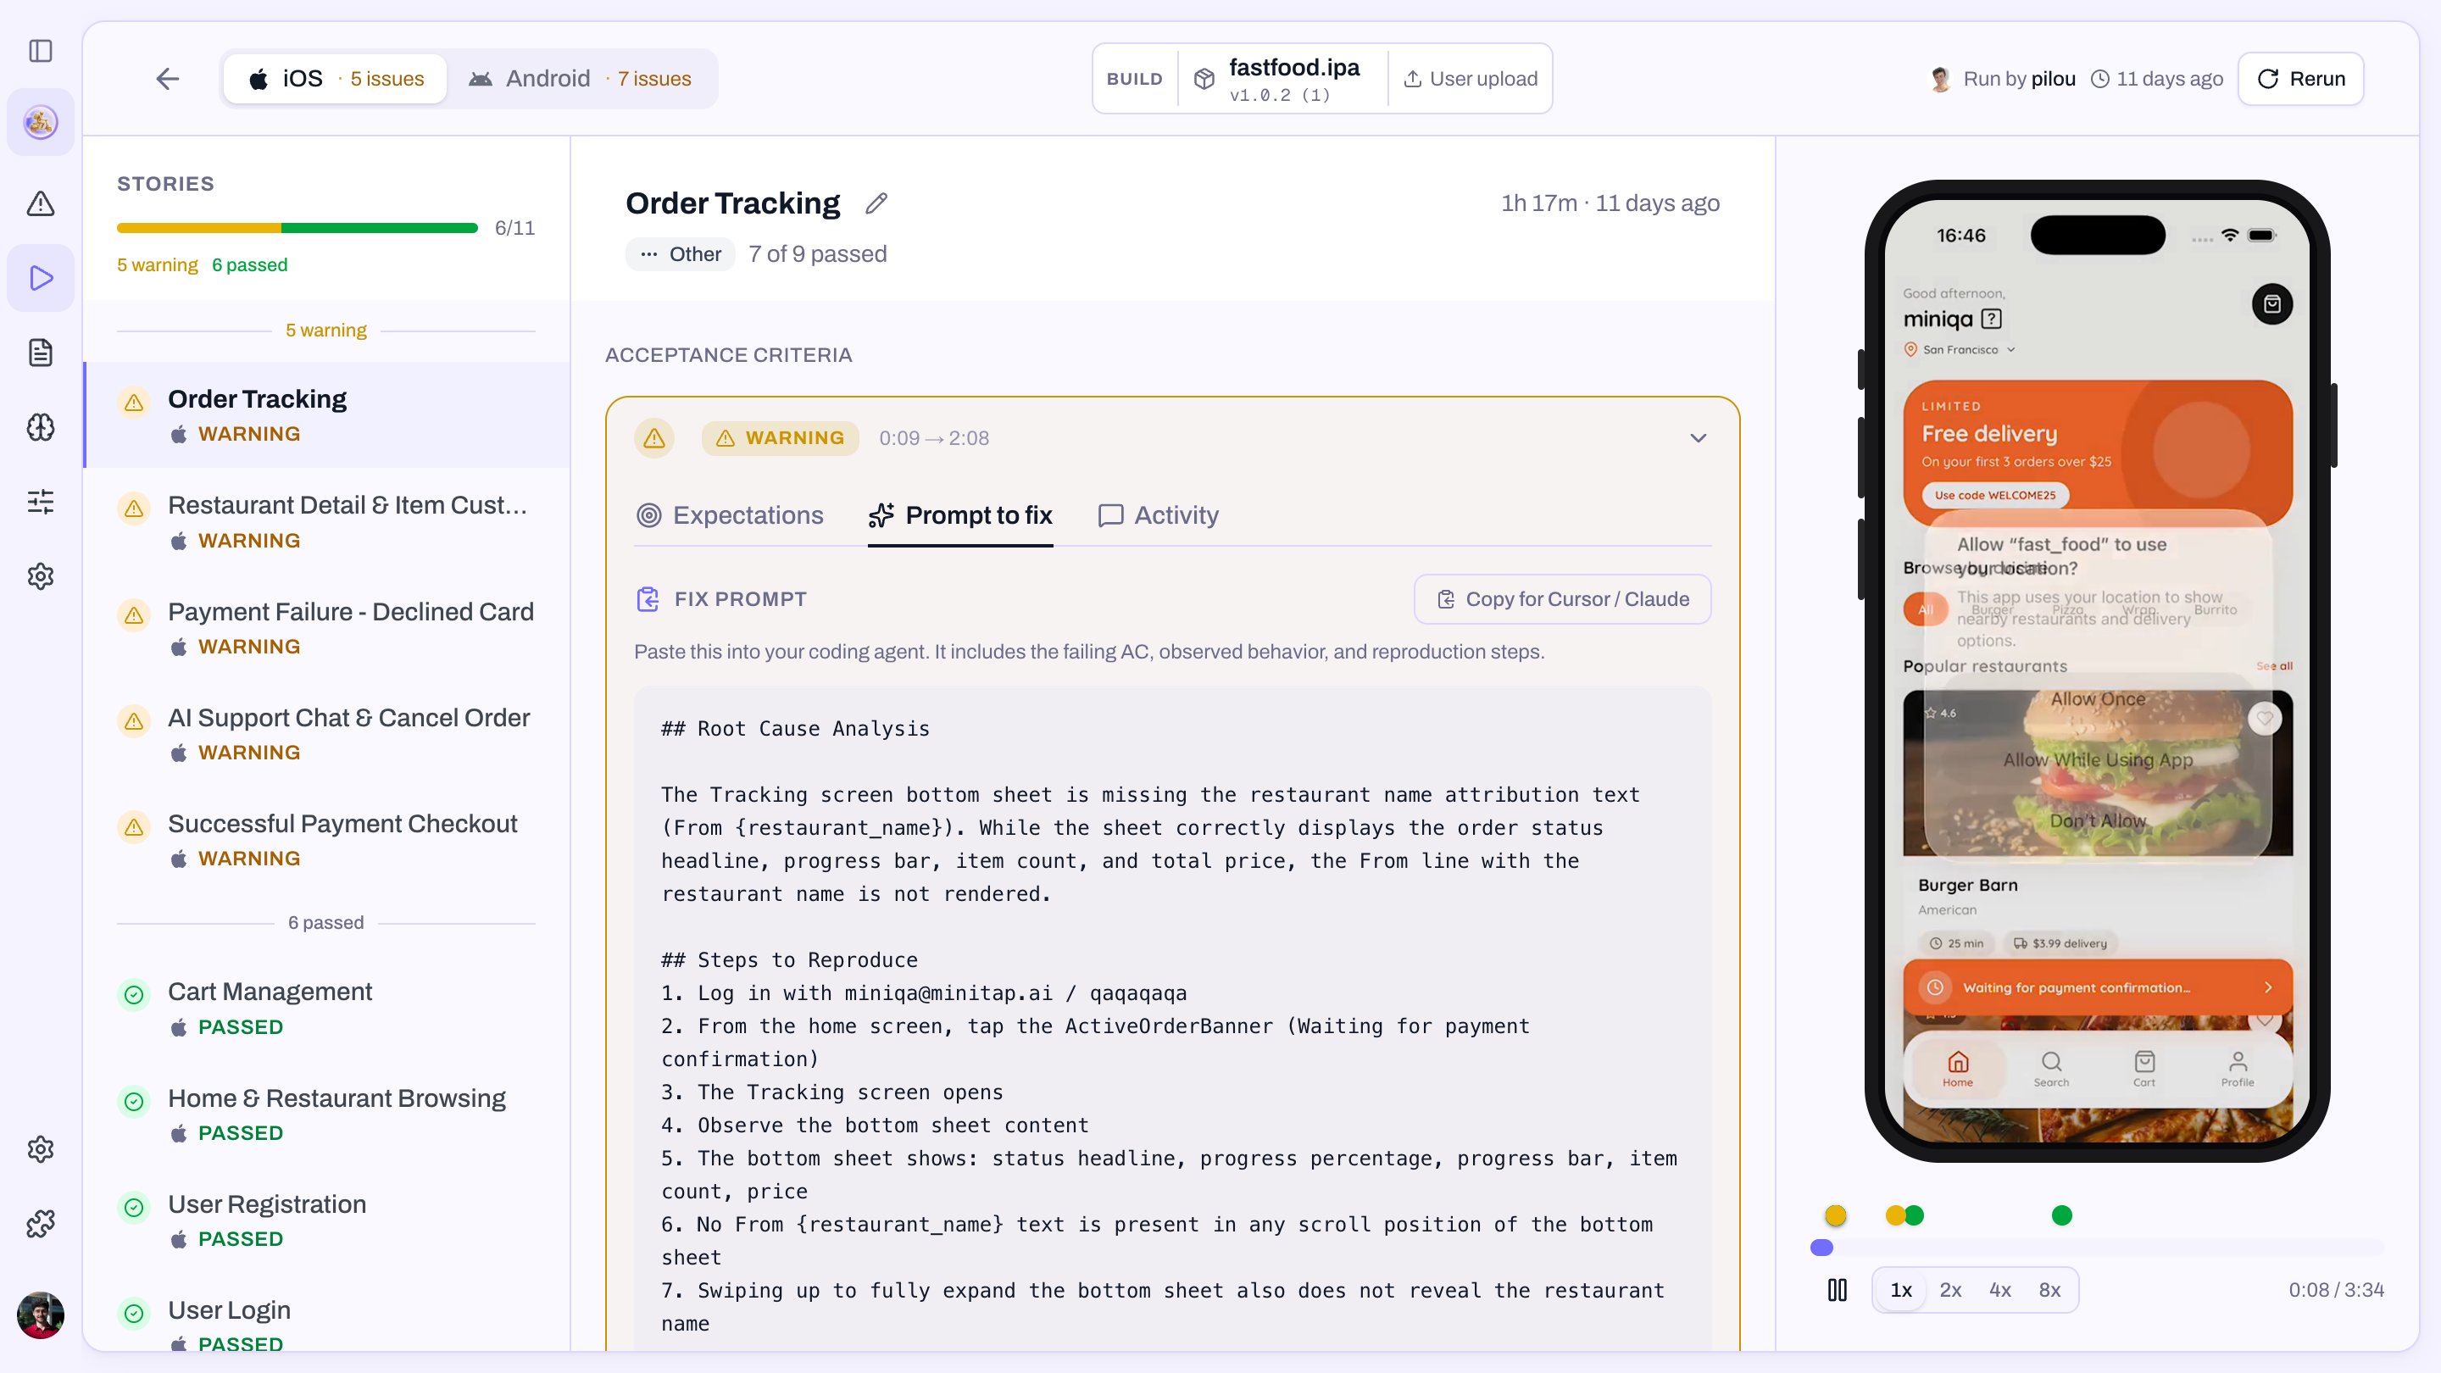
Task: Switch to the Android platform results
Action: [x=581, y=79]
